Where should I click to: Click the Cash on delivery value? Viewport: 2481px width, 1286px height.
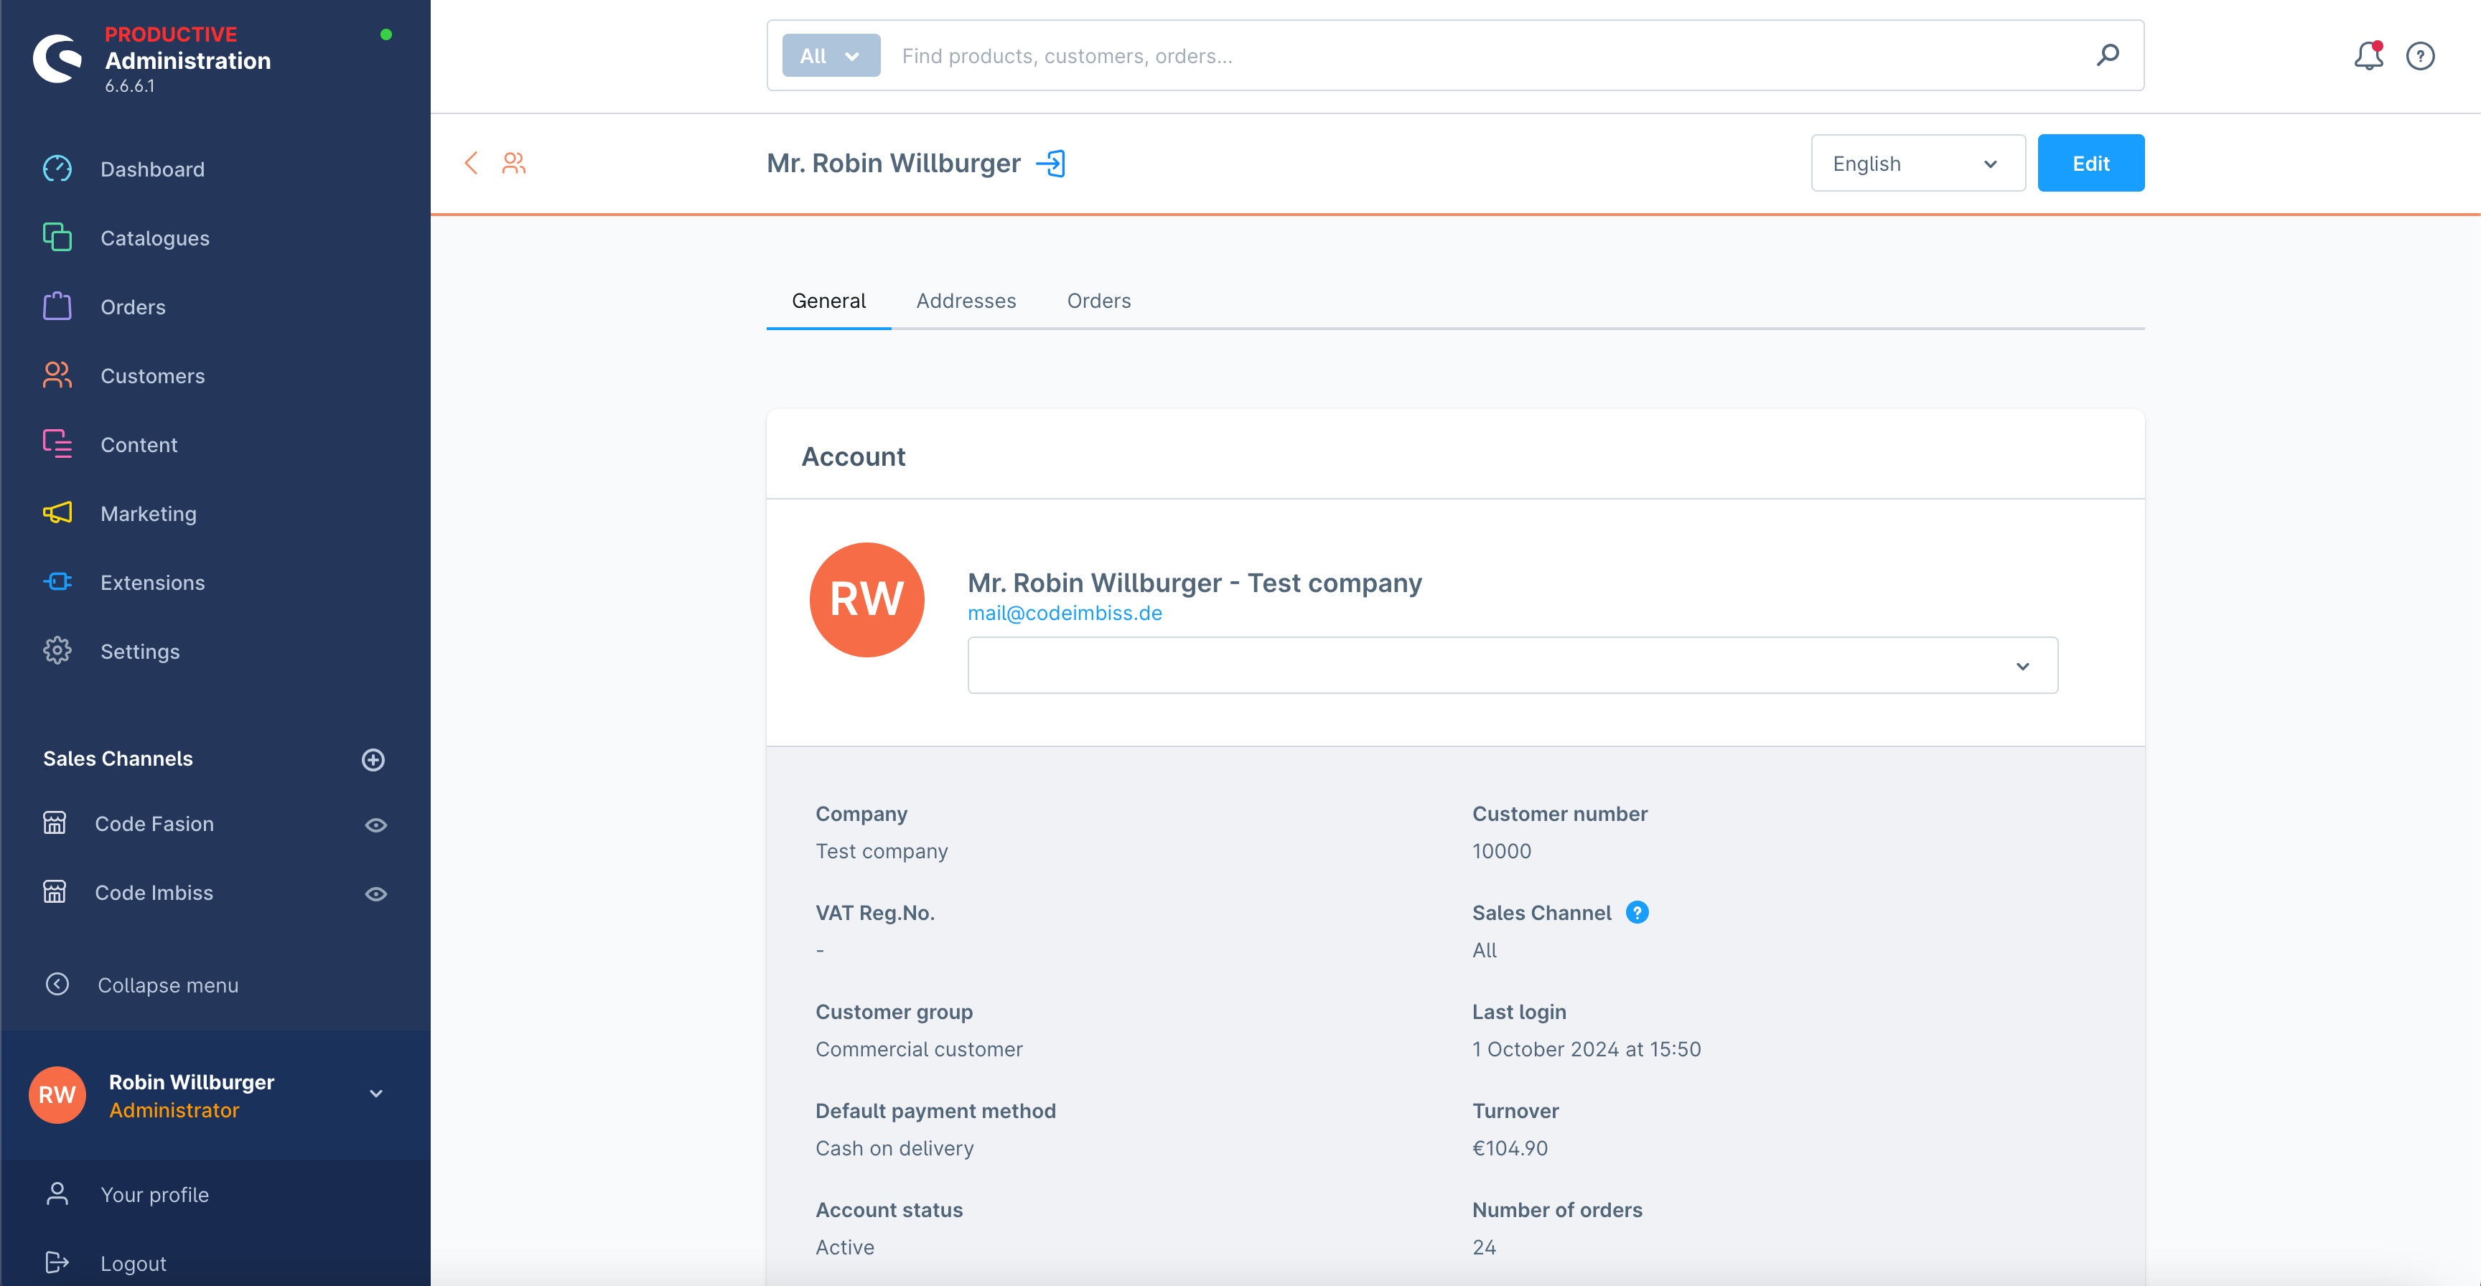pyautogui.click(x=894, y=1148)
